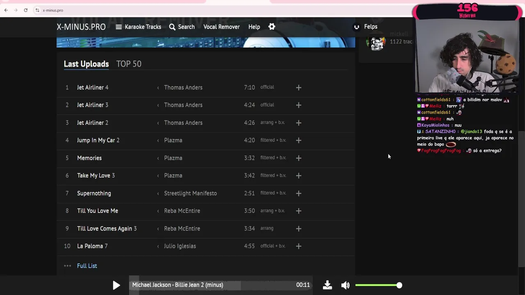Expand chevron before Reba McEntire row 8

click(x=158, y=211)
